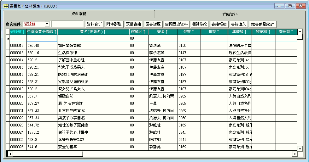This screenshot has width=309, height=162.
Task: Click the 書籍報廢 button
Action: (x=219, y=24)
